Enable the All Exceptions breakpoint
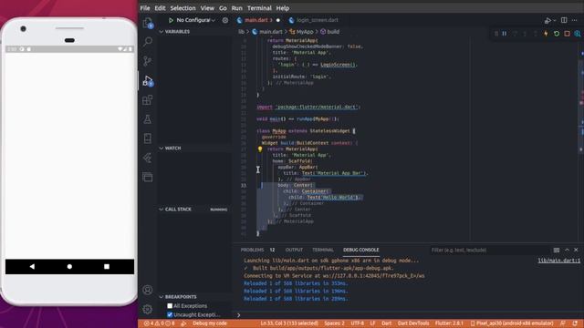The width and height of the screenshot is (584, 328). coord(170,306)
